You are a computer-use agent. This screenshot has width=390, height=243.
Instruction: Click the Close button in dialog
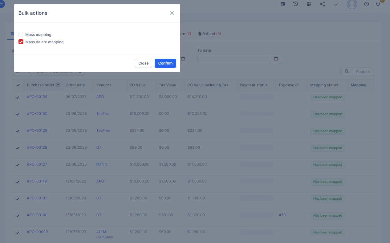tap(143, 63)
